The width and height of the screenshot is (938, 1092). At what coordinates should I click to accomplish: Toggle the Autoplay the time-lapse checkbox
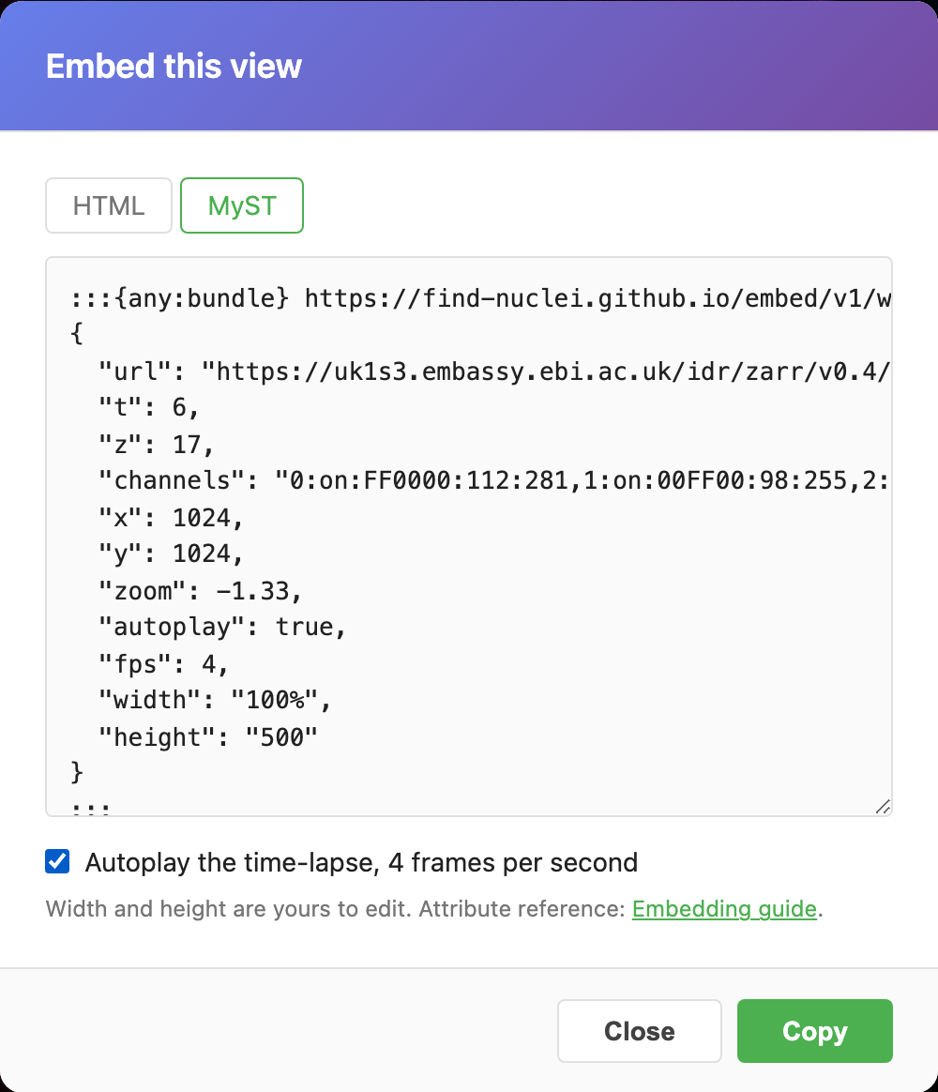pos(58,861)
